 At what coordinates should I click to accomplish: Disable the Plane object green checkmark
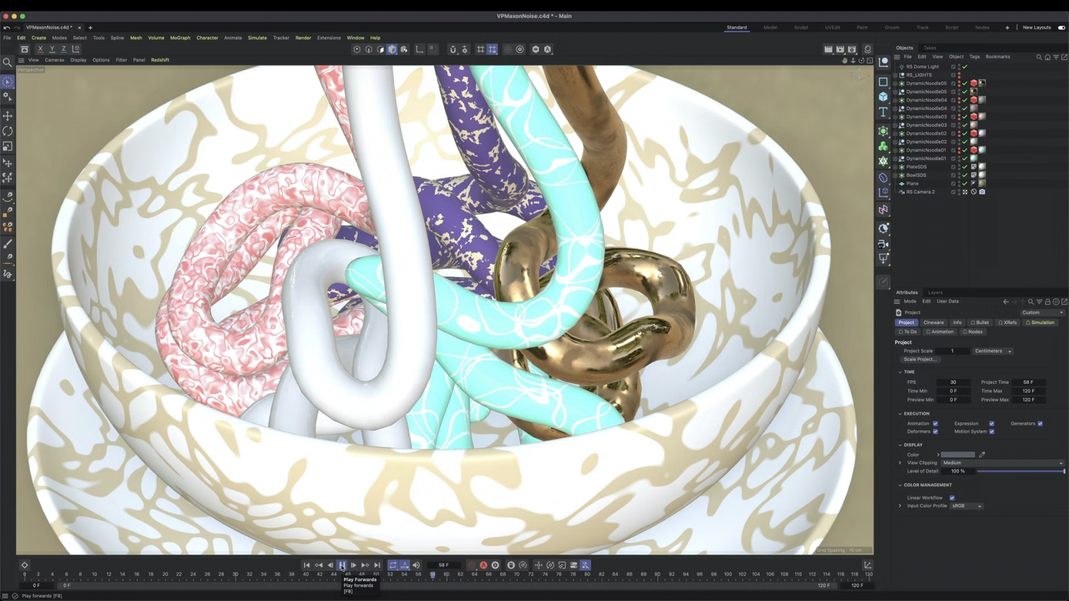965,184
